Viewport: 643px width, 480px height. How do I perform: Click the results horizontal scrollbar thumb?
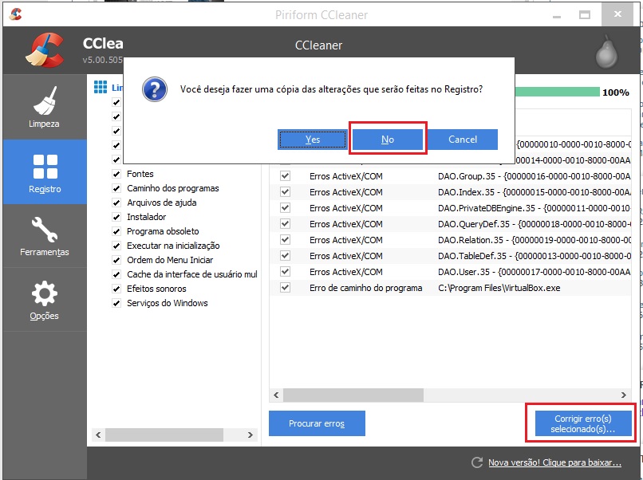(x=353, y=395)
